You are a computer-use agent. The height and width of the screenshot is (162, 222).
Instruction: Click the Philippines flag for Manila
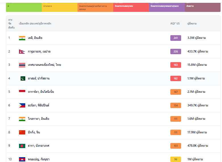click(22, 105)
